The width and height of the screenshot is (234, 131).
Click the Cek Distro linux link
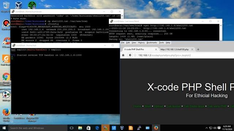click(x=194, y=106)
